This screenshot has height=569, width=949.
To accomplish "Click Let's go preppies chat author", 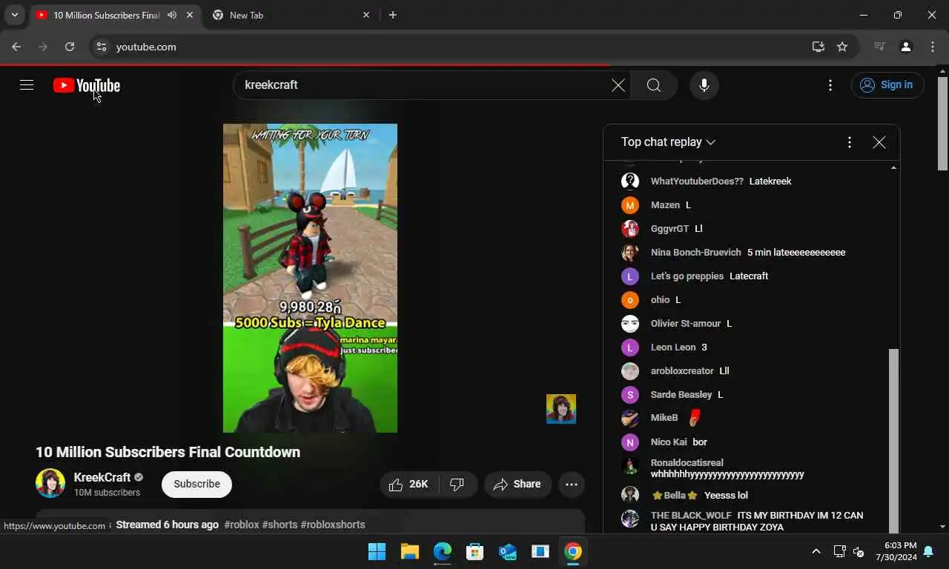I will pos(687,276).
